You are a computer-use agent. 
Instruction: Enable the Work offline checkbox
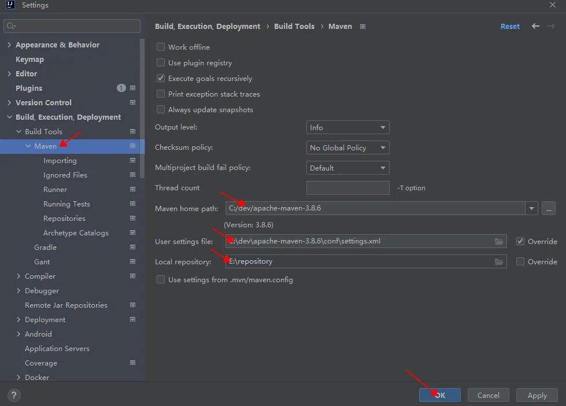click(161, 47)
